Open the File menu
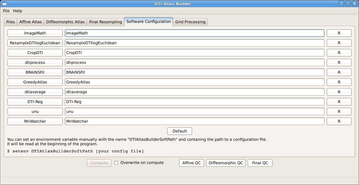 6,11
